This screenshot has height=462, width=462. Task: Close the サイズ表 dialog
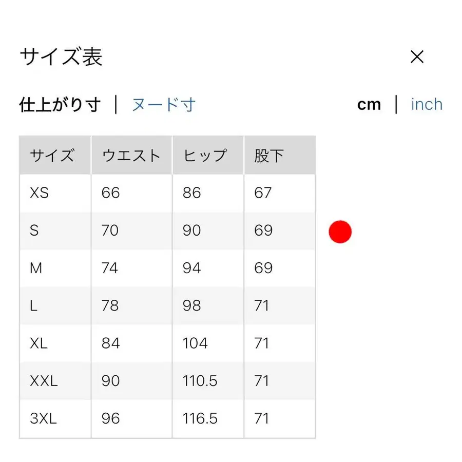[x=417, y=56]
